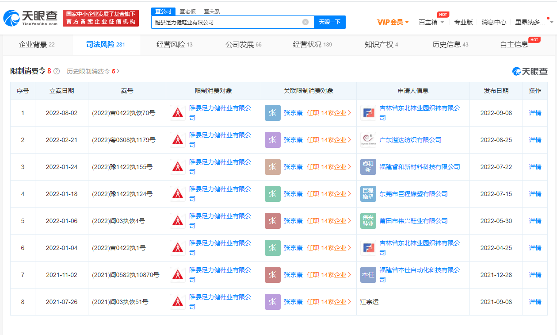Click the 伟兴鞋业 applicant logo
This screenshot has width=557, height=335.
tap(368, 221)
